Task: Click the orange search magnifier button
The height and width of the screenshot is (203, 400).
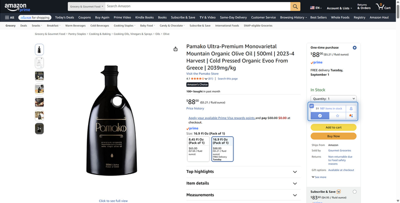Action: 295,7
